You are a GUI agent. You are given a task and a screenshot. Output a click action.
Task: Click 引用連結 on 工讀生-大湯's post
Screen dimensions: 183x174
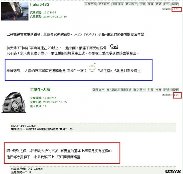(x=126, y=90)
